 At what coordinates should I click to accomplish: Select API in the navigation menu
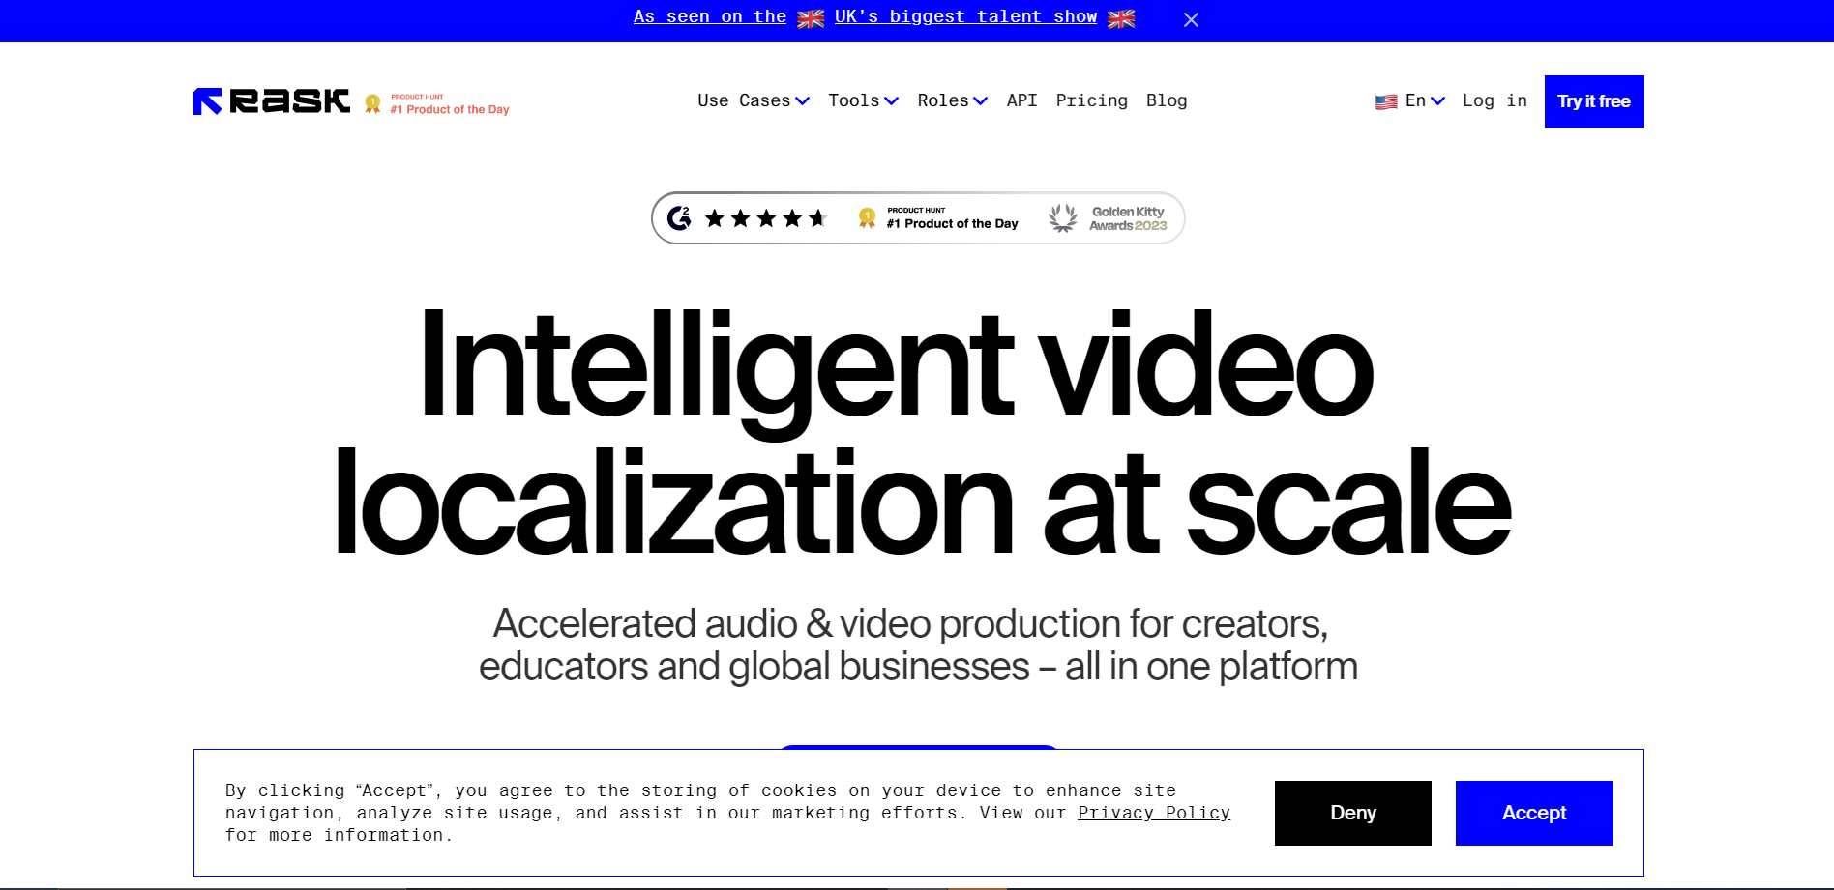(1021, 100)
